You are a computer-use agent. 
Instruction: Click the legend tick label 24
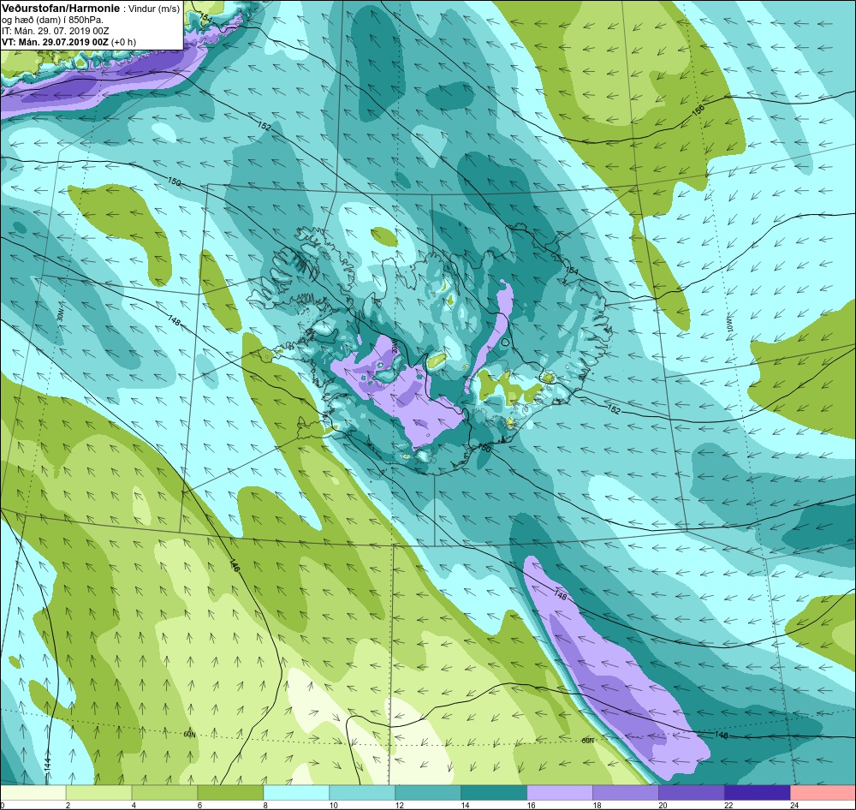point(795,805)
